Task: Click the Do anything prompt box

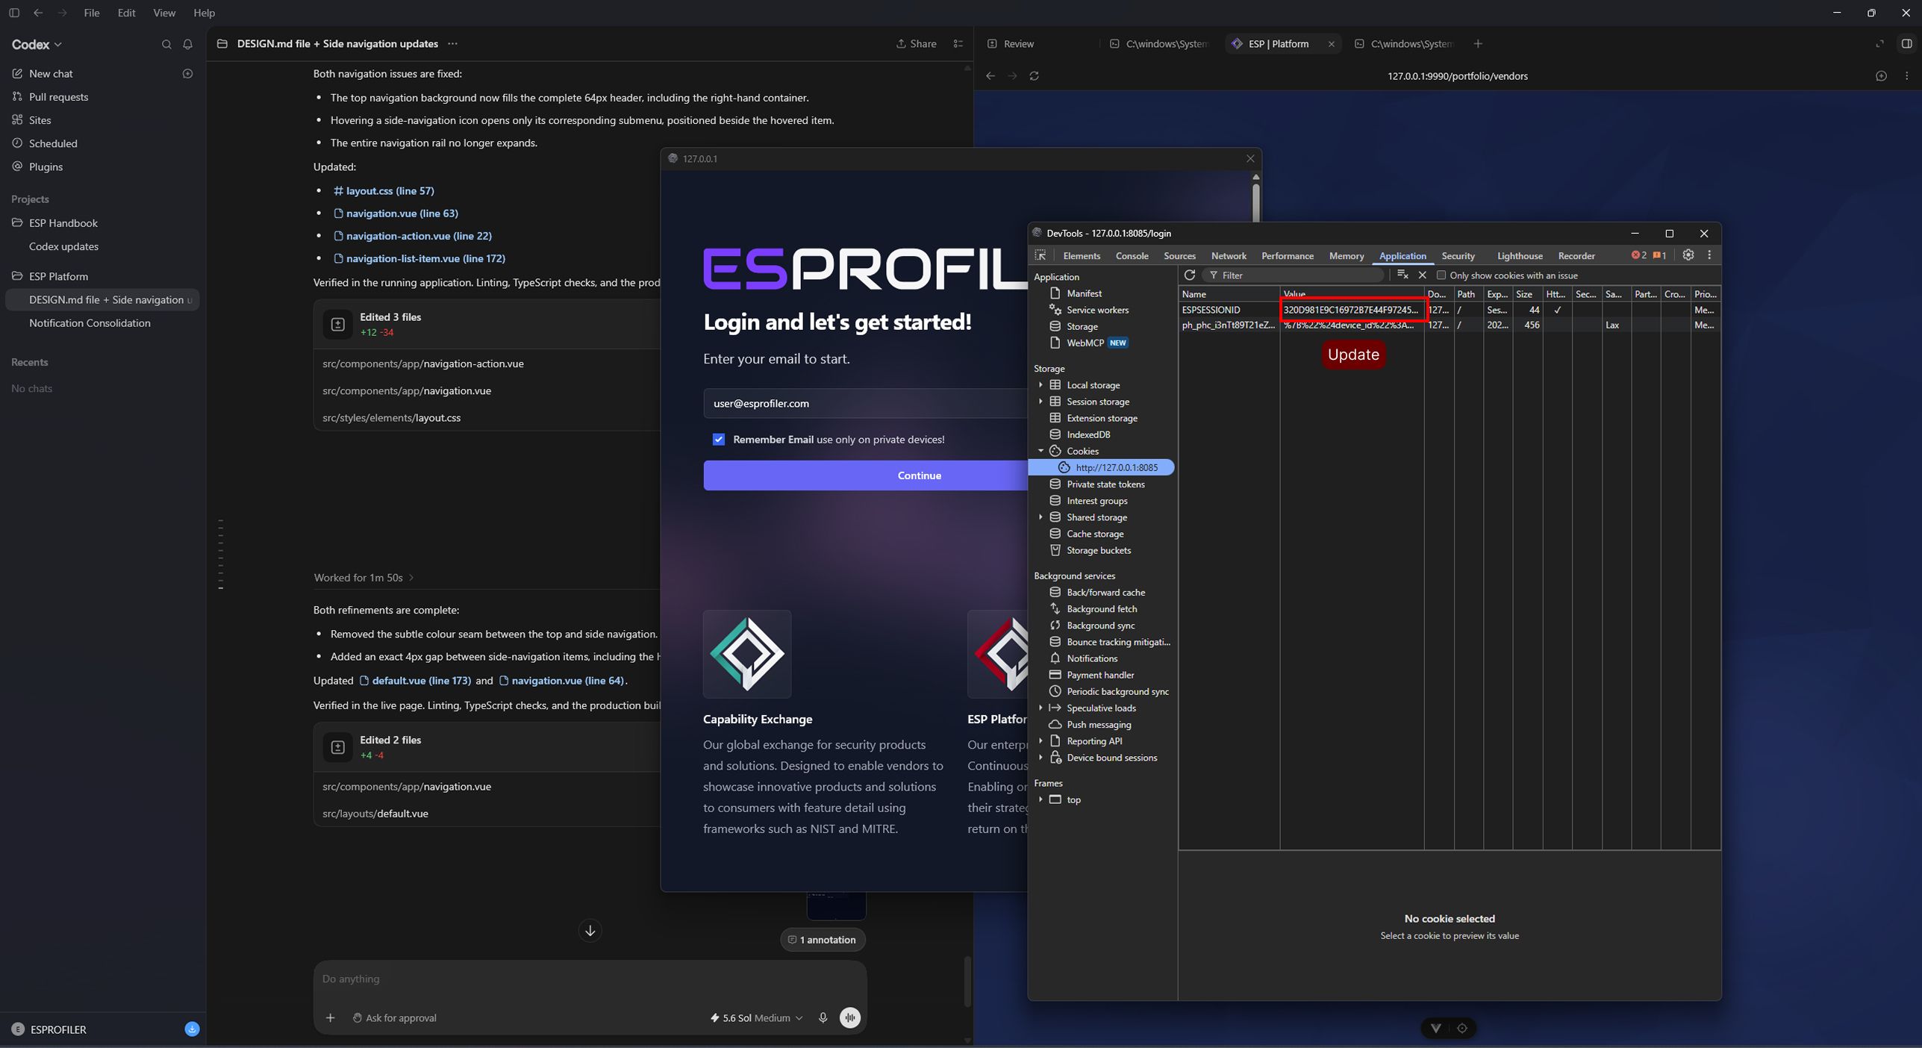Action: (590, 979)
